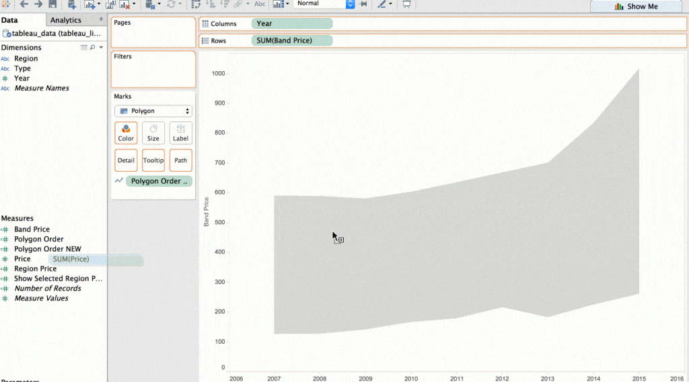The width and height of the screenshot is (689, 382).
Task: Toggle the Show Mark Labels Abc icon
Action: point(260,4)
